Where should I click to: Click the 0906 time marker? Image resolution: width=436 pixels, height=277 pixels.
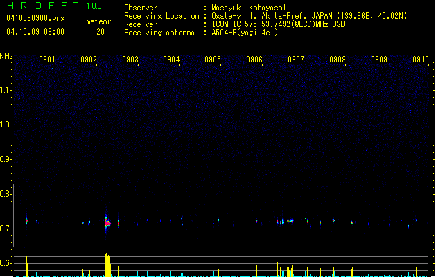(x=254, y=60)
